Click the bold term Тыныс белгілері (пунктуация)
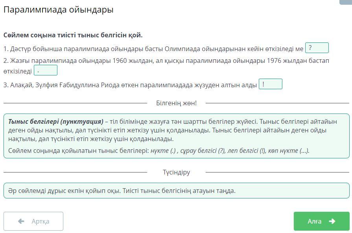The image size is (352, 233). pyautogui.click(x=55, y=121)
